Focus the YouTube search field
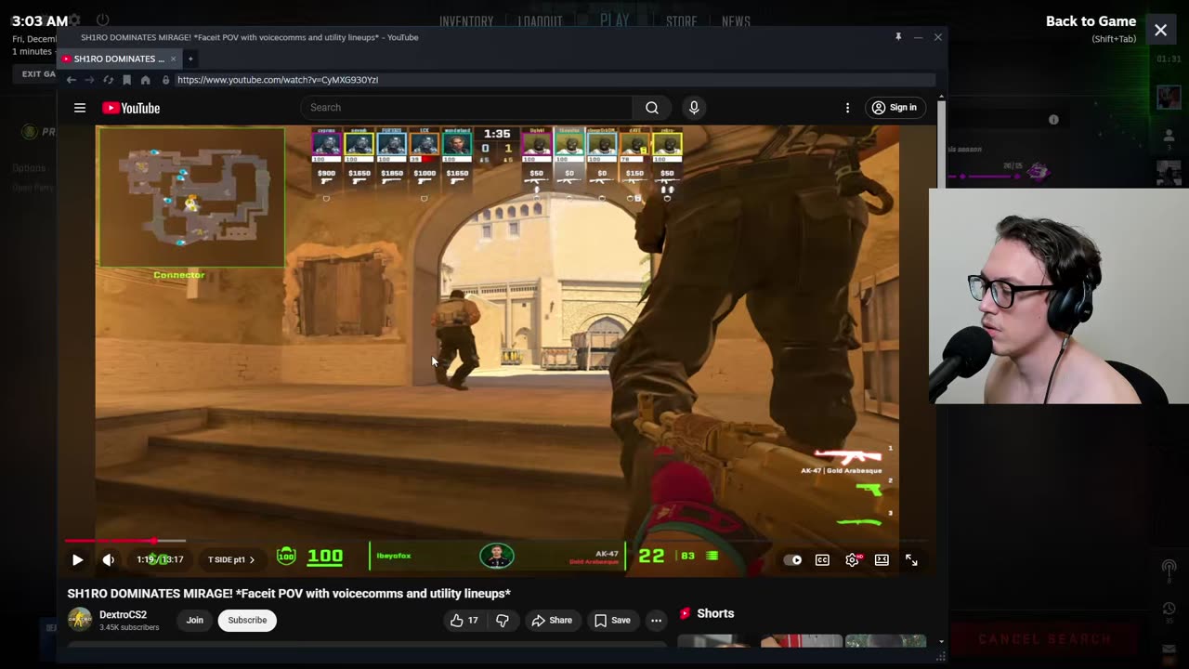Viewport: 1189px width, 669px height. [467, 108]
